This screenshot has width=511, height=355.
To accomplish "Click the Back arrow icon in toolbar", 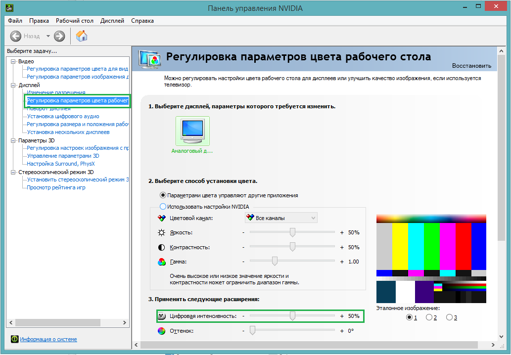I will [16, 36].
